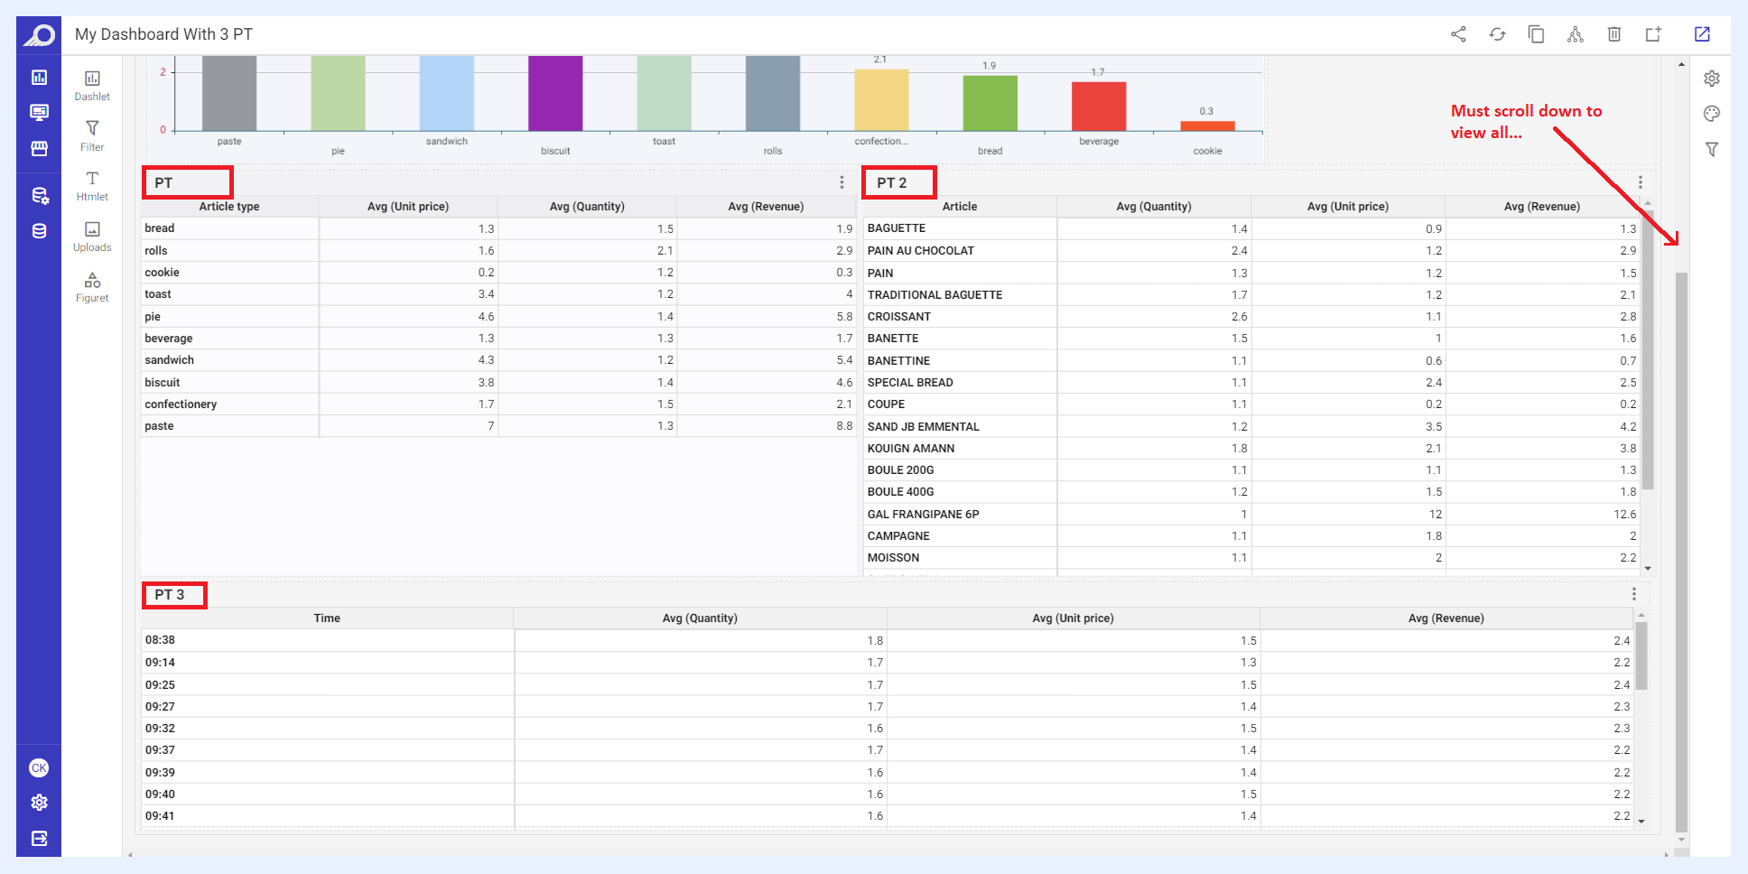Delete dashboard using the trash icon
The width and height of the screenshot is (1748, 874).
click(1614, 34)
